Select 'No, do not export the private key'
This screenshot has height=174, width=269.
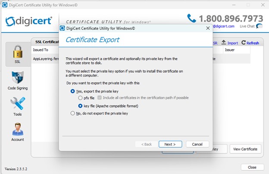(72, 113)
